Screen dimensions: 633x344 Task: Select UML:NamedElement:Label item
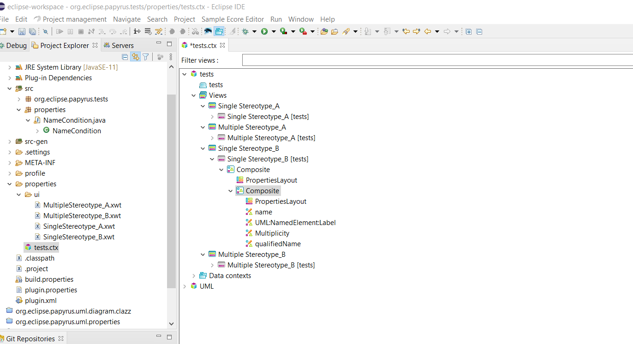pyautogui.click(x=290, y=223)
